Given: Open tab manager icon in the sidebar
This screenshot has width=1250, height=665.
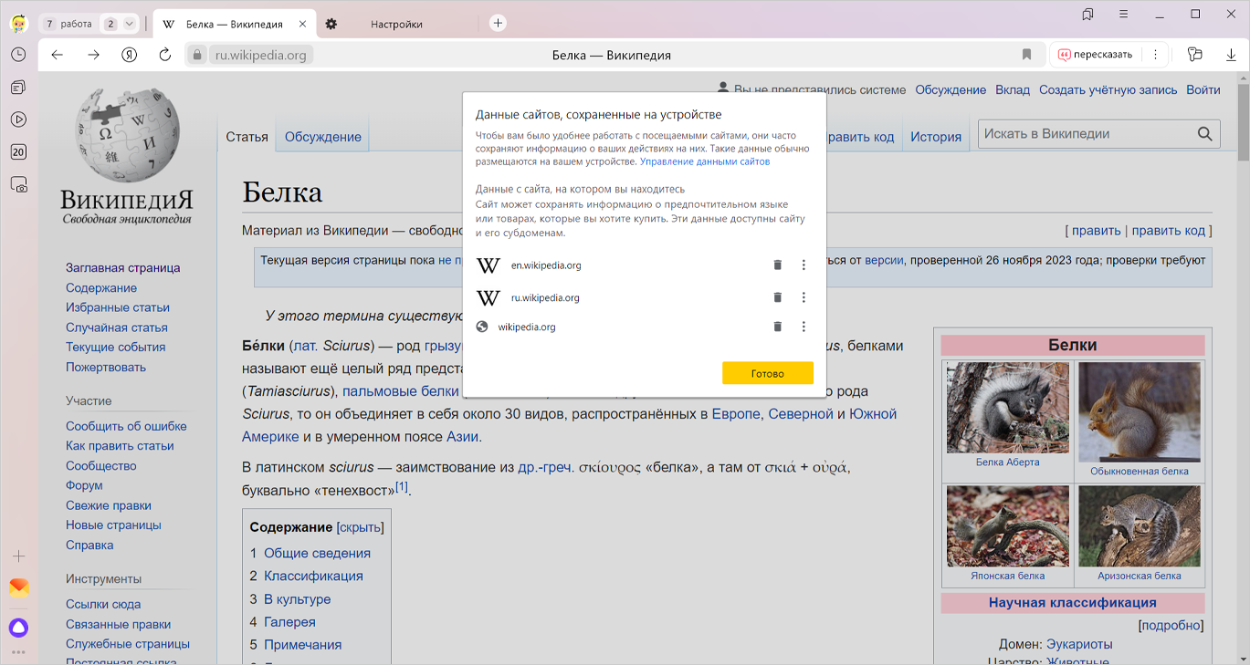Looking at the screenshot, I should pyautogui.click(x=18, y=88).
